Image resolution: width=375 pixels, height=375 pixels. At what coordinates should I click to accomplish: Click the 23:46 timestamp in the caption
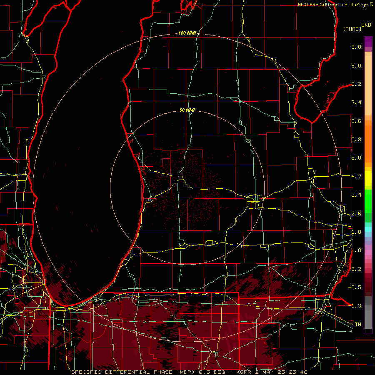[x=298, y=372]
